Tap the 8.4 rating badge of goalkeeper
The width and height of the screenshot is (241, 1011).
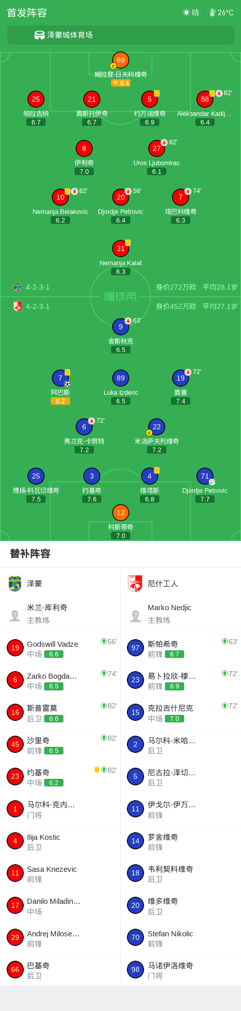(121, 83)
